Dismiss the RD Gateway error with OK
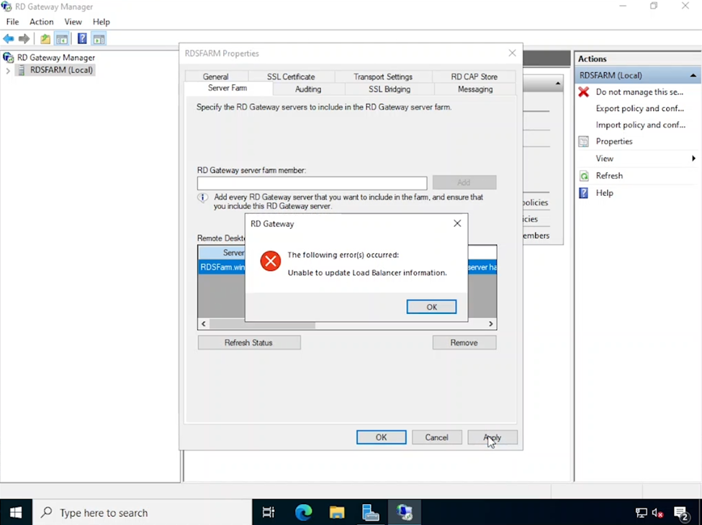The width and height of the screenshot is (702, 525). (x=431, y=306)
